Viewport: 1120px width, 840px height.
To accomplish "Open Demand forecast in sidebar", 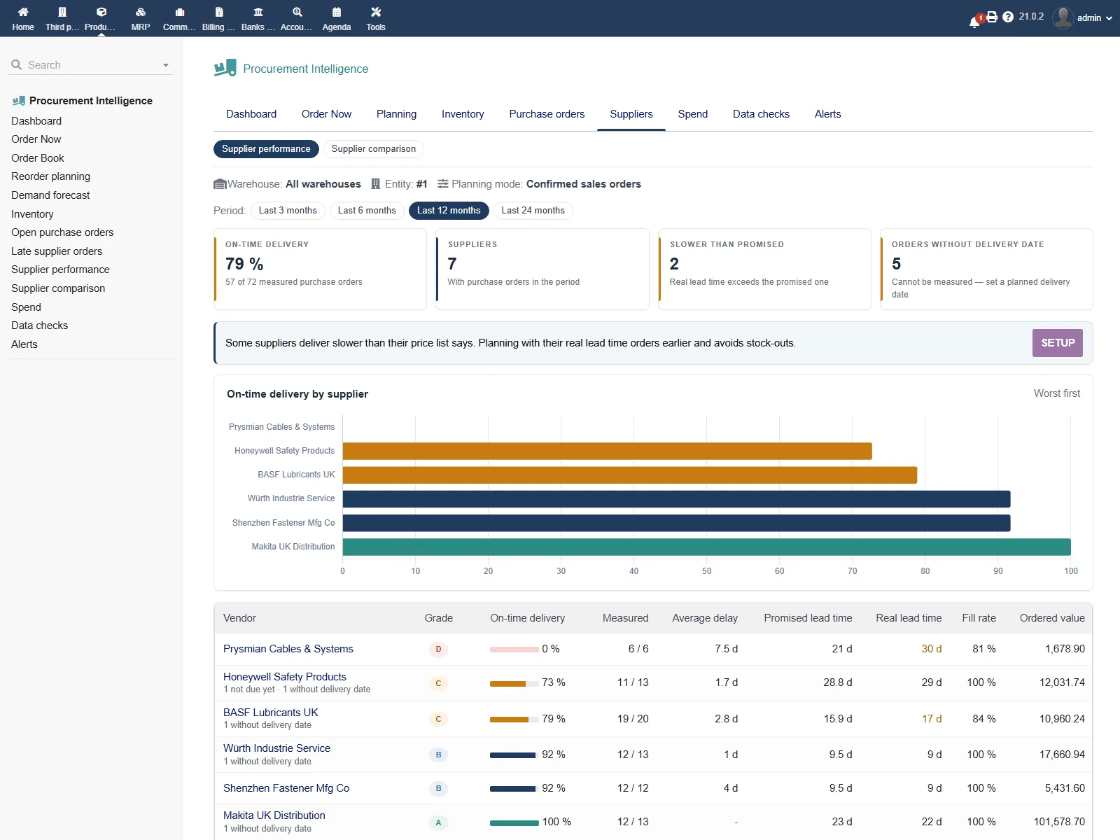I will (50, 195).
